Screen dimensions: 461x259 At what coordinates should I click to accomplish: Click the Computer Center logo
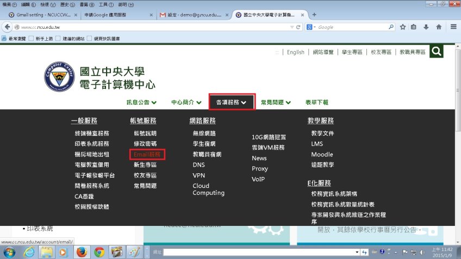coord(59,78)
